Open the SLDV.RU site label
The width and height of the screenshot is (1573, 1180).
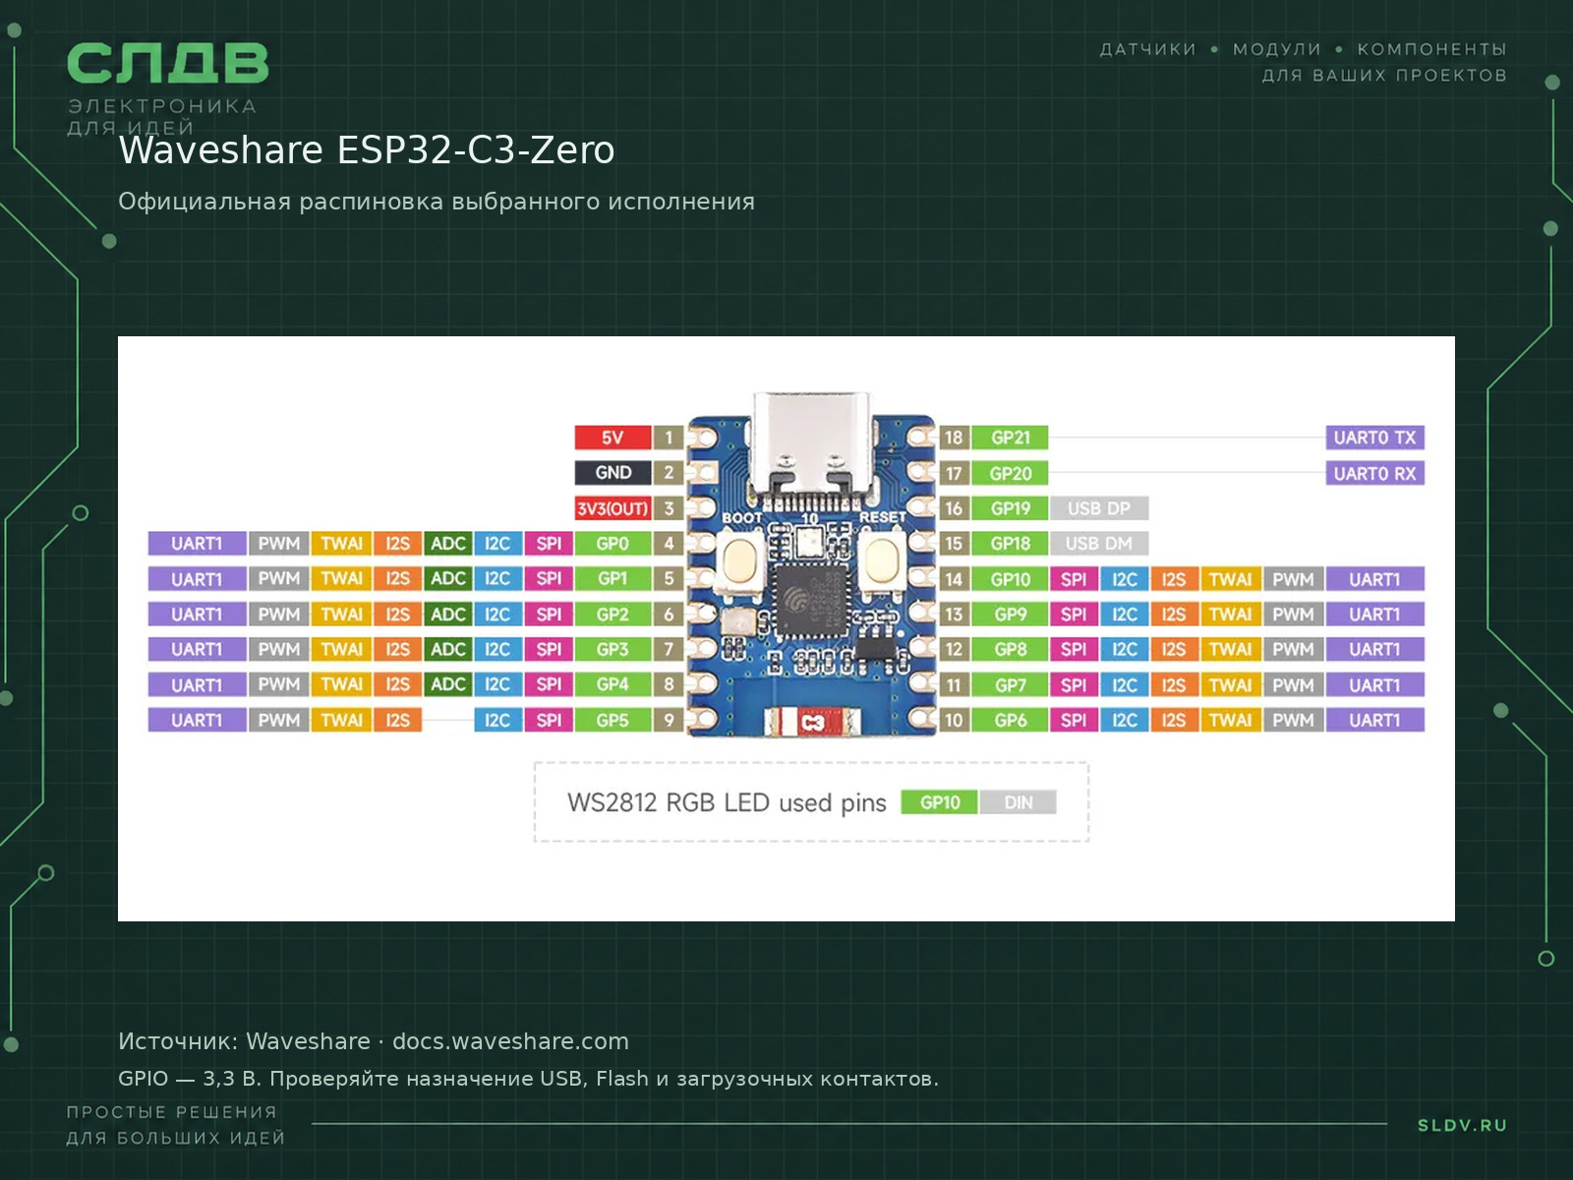point(1462,1126)
